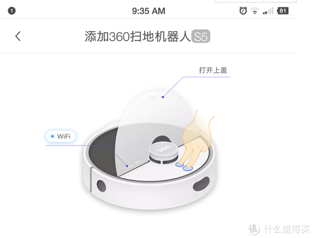Tap the notification badge with number 1
The height and width of the screenshot is (238, 312).
(12, 11)
